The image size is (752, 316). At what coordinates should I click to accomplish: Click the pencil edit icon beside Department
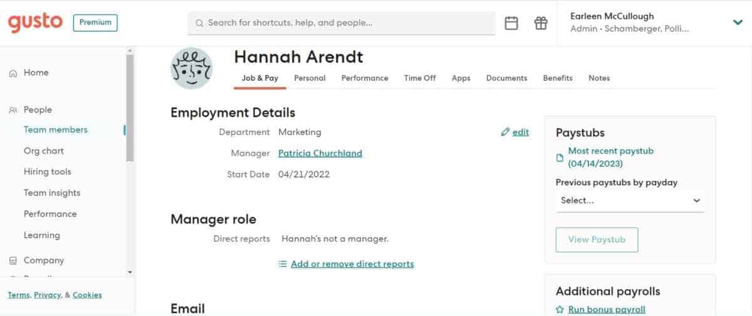pyautogui.click(x=505, y=133)
